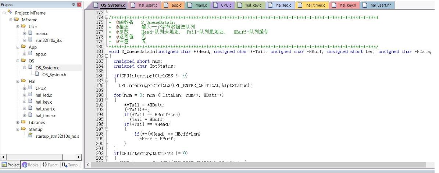Fold the inner if block at line 197

point(106,129)
